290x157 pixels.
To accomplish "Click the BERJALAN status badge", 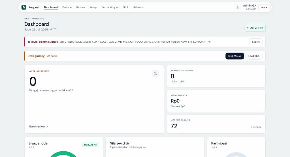I will point(91,145).
